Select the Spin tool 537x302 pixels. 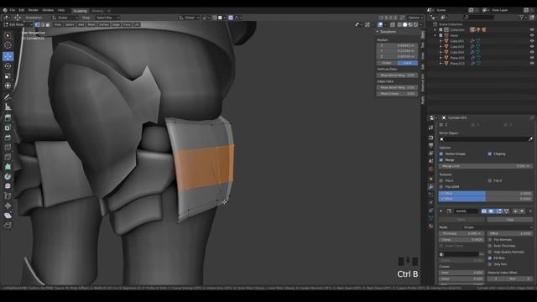click(8, 177)
